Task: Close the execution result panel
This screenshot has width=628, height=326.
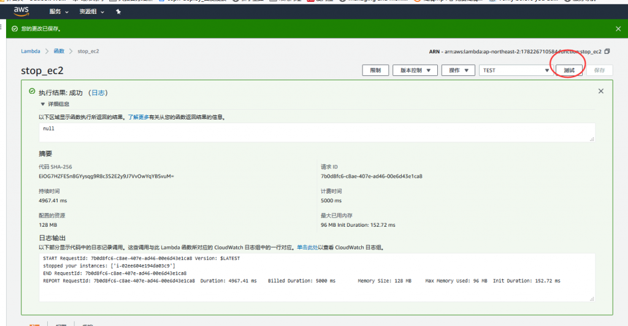Action: click(601, 91)
